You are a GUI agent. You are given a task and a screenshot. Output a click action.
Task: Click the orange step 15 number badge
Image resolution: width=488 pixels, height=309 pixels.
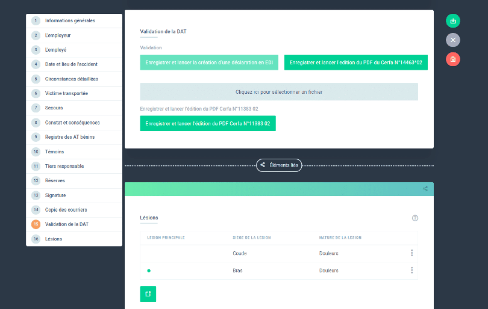[36, 224]
